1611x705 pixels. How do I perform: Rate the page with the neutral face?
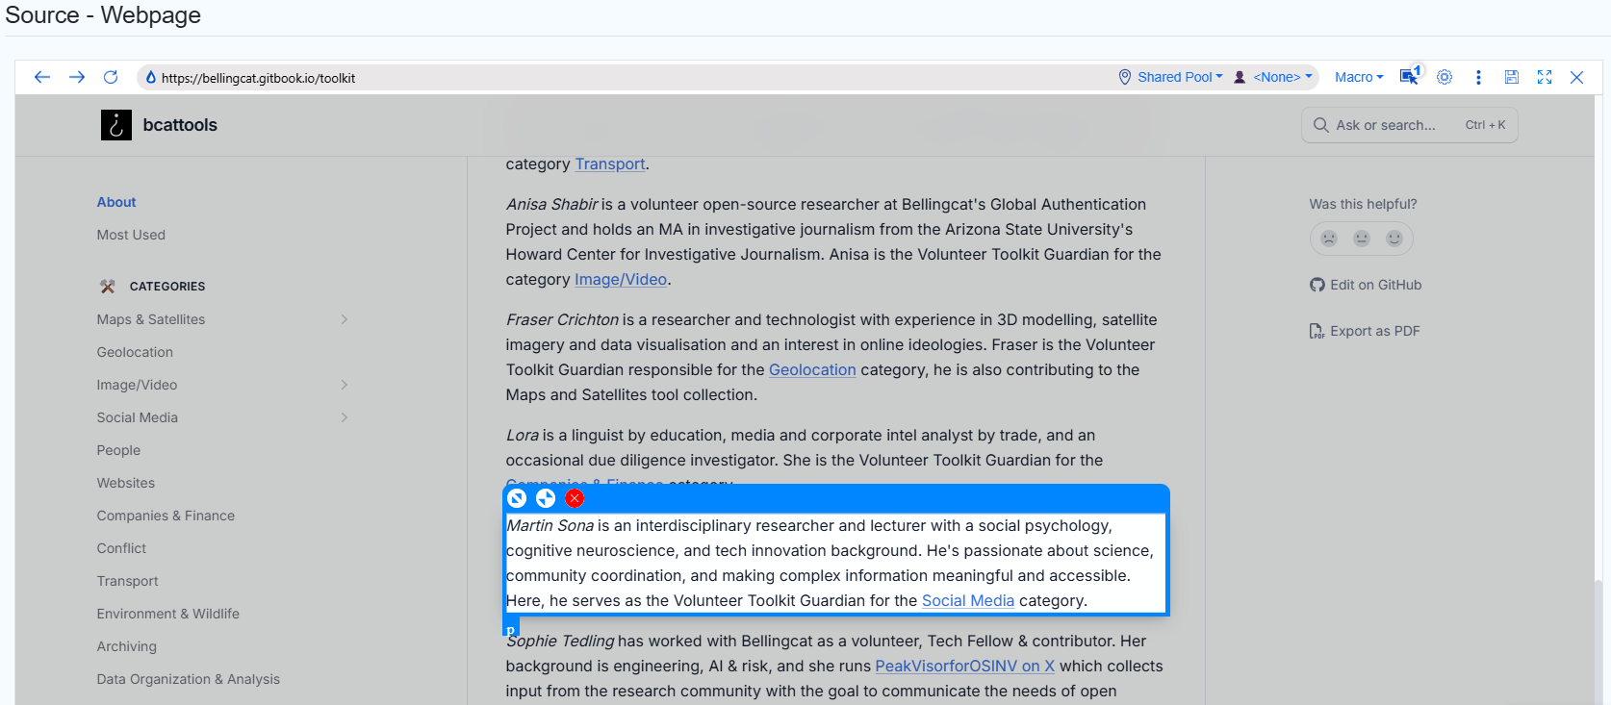tap(1362, 239)
